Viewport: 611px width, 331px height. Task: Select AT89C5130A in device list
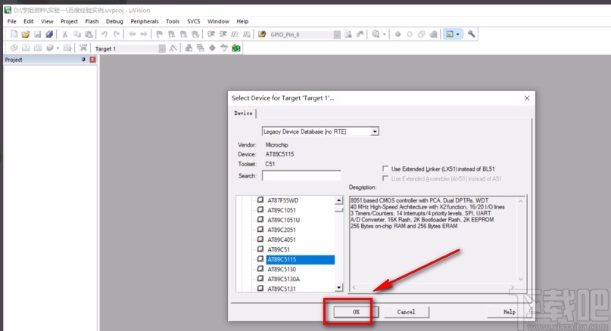click(x=284, y=279)
